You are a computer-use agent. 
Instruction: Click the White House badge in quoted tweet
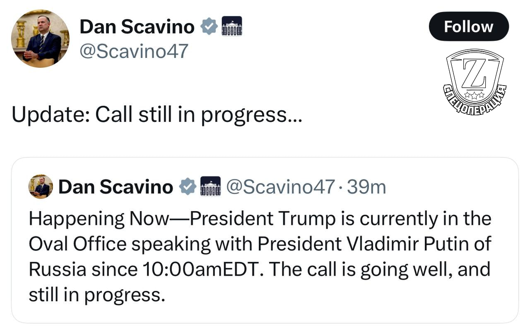point(210,186)
